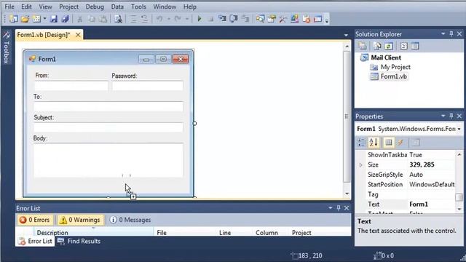
Task: Click the Properties icon in Solution Explorer toolbar
Action: [x=363, y=46]
